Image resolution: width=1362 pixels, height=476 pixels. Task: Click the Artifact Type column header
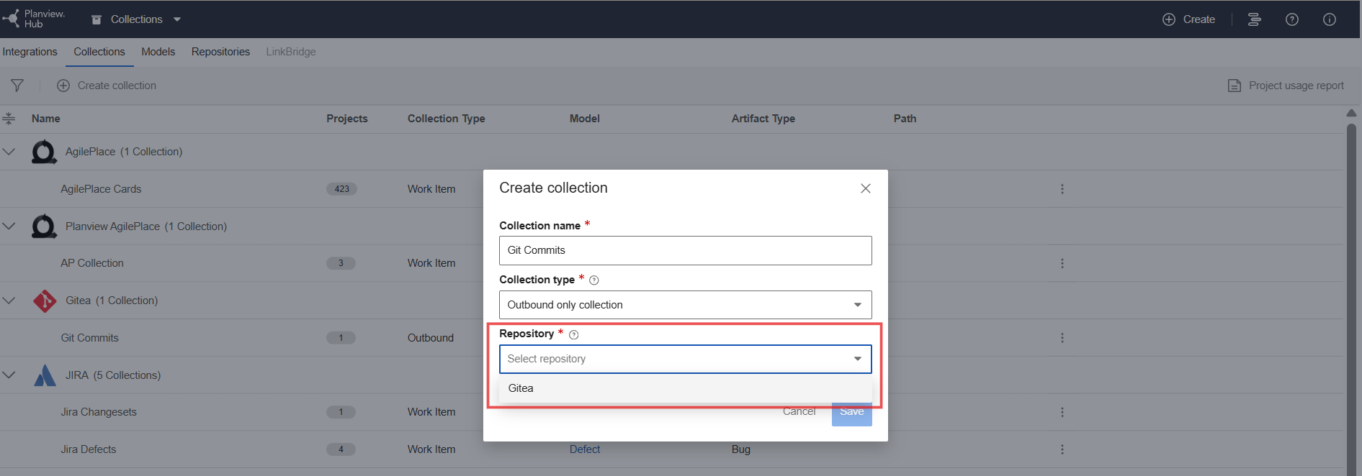763,119
